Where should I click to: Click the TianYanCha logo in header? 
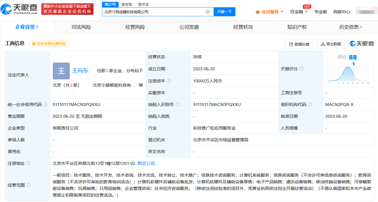coord(19,9)
